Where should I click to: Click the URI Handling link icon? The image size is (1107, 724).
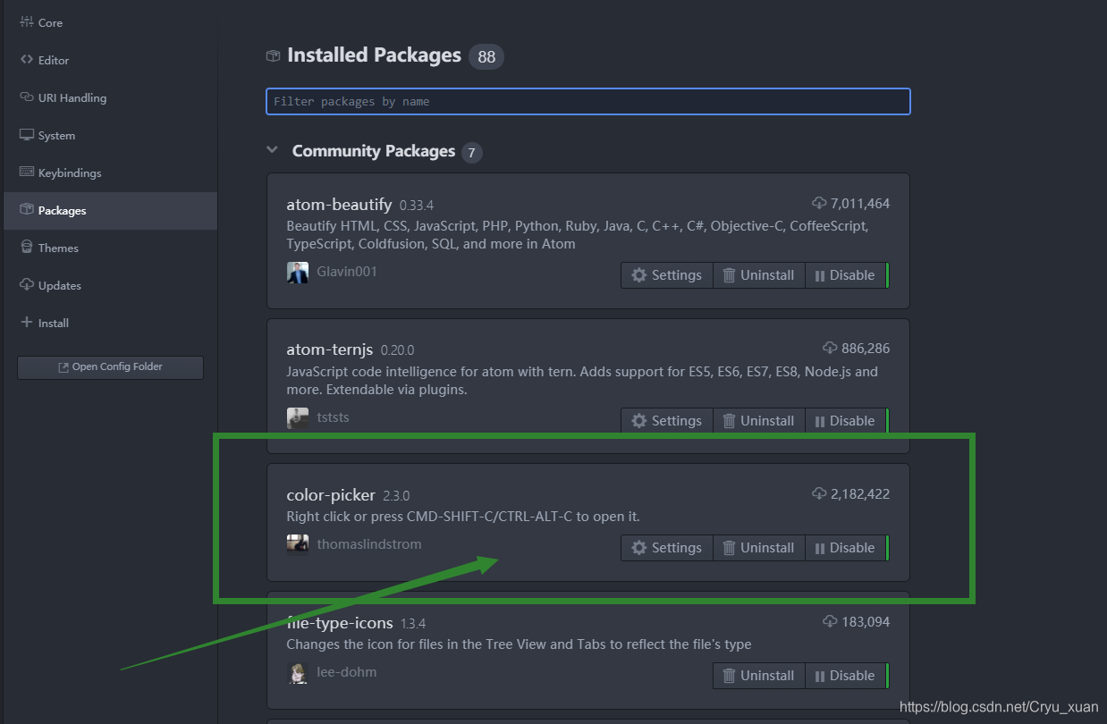point(27,97)
